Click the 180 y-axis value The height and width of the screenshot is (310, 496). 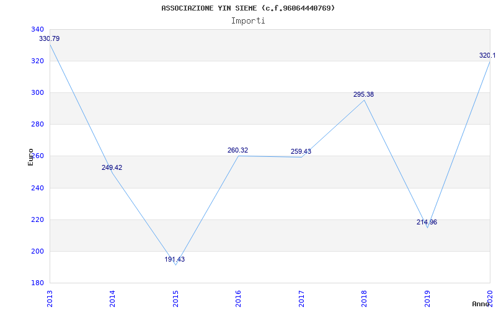[x=37, y=283]
